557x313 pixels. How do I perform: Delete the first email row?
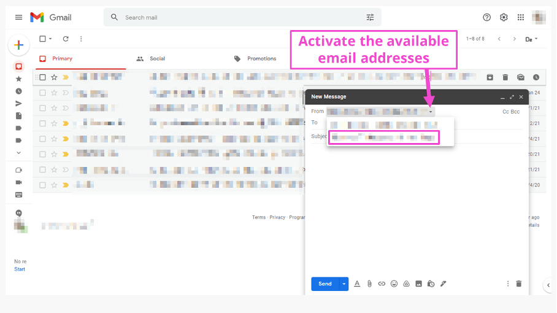click(505, 77)
